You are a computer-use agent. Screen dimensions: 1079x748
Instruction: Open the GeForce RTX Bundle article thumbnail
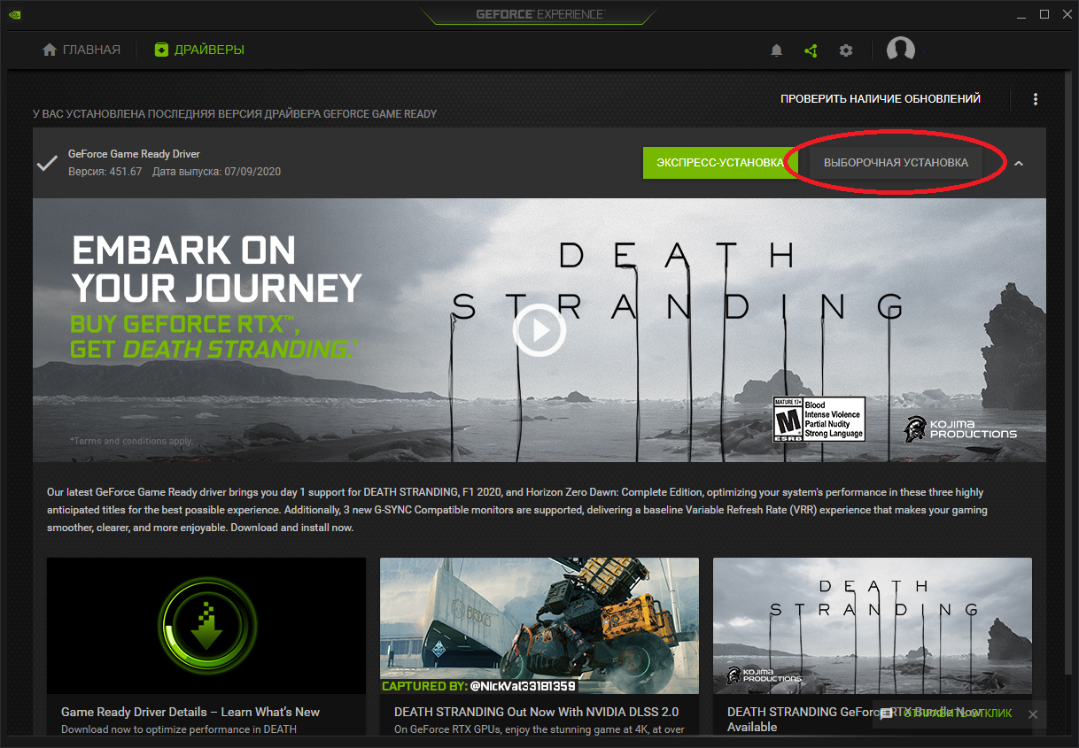pyautogui.click(x=872, y=625)
